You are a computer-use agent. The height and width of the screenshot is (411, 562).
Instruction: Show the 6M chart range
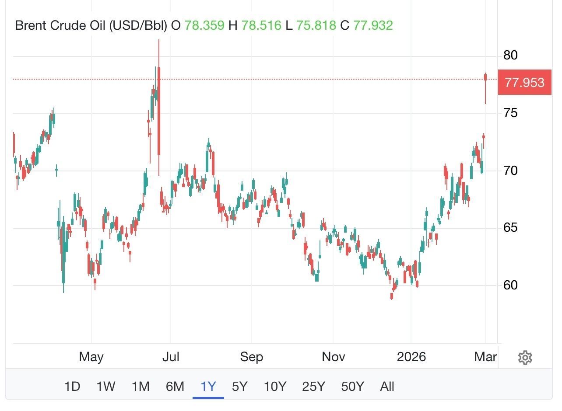tap(175, 387)
